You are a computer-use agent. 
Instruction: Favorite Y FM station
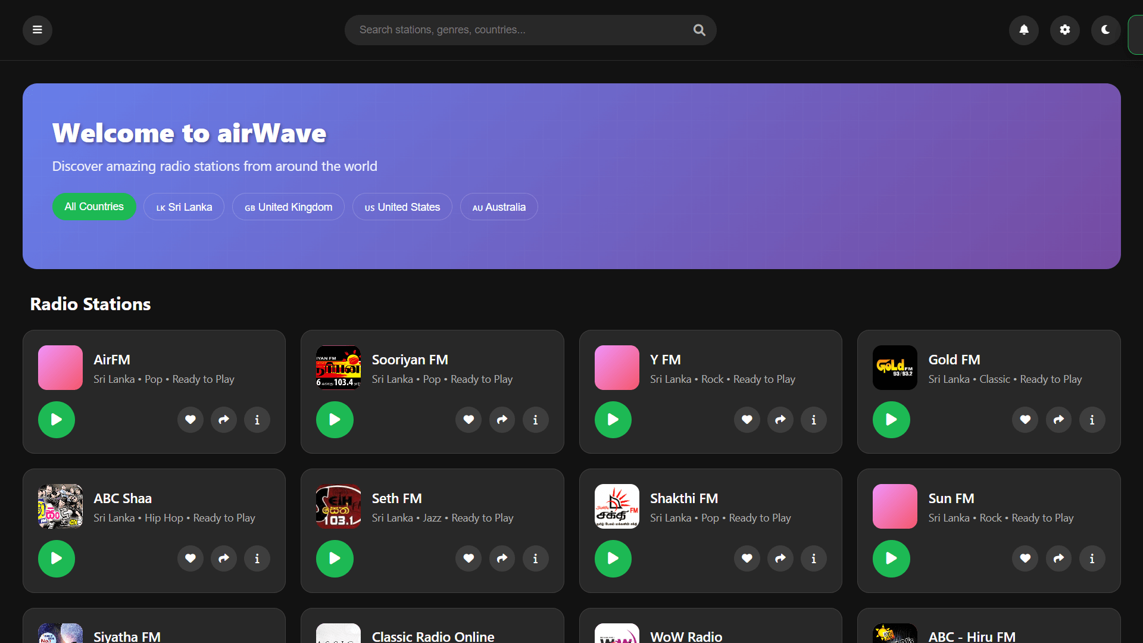[x=747, y=420]
